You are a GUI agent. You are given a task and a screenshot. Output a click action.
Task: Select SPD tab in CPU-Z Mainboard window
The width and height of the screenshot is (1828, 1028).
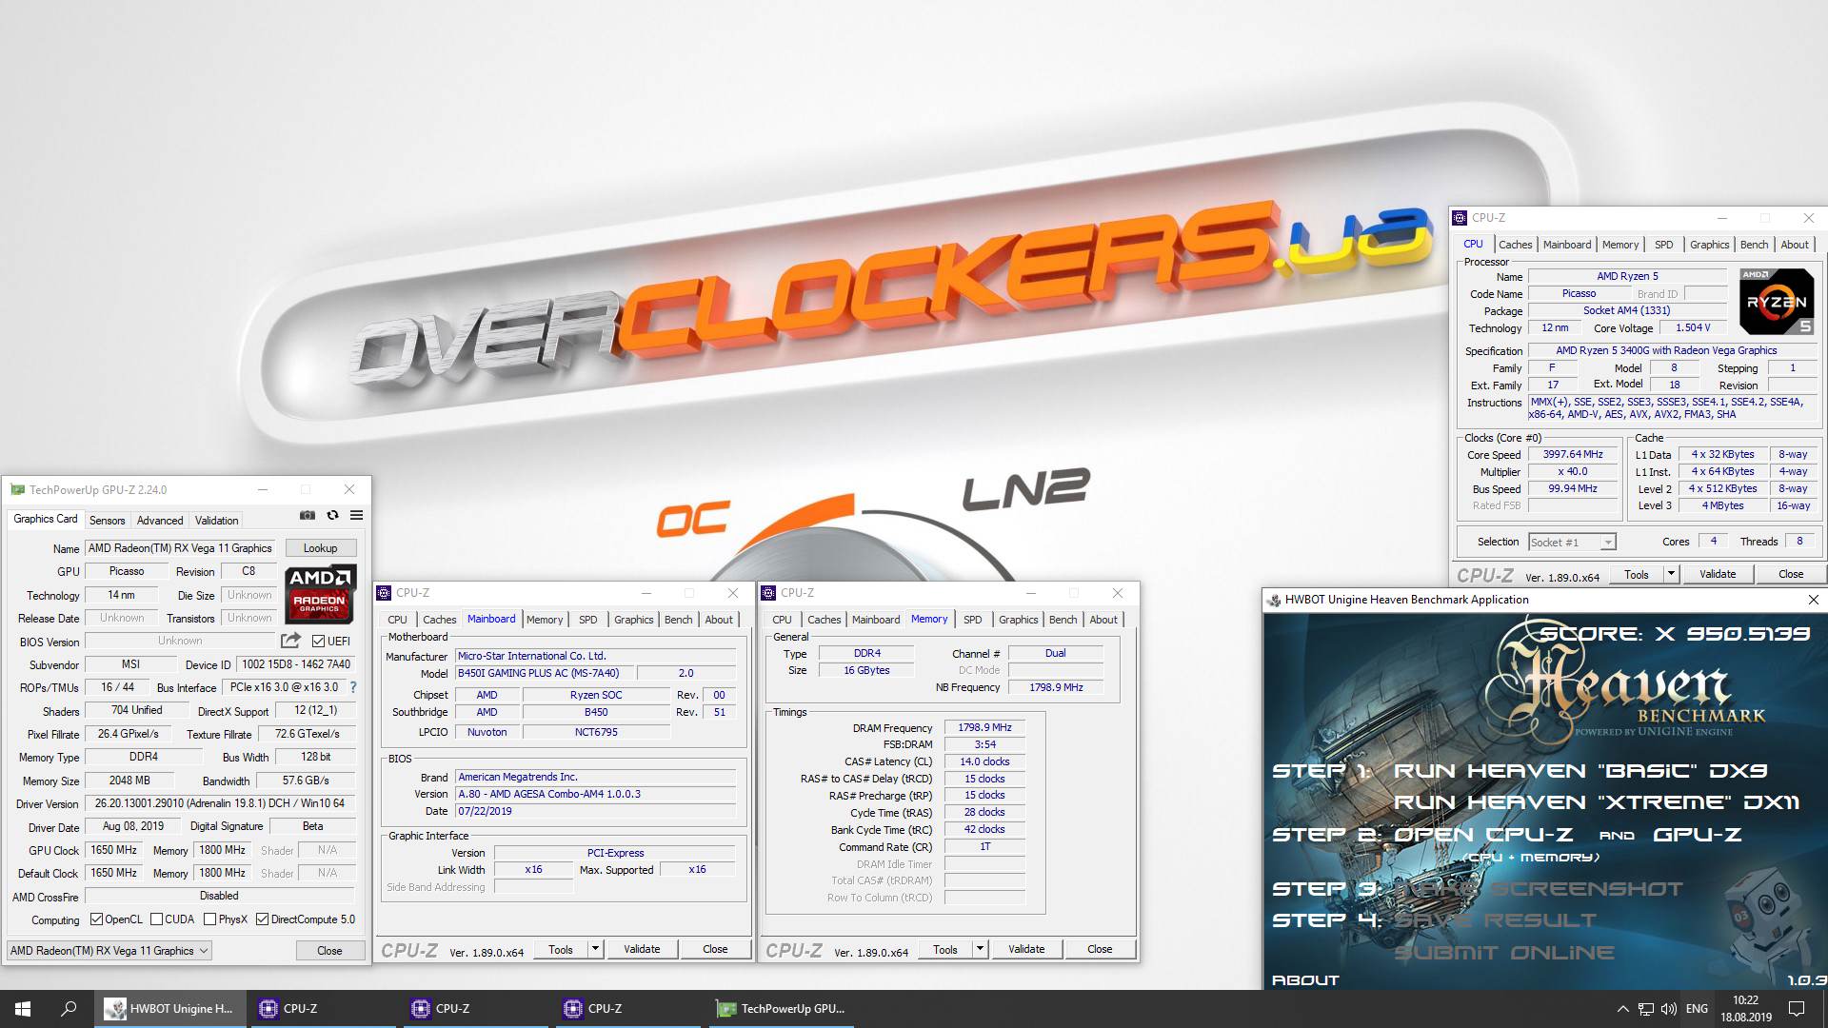click(588, 620)
